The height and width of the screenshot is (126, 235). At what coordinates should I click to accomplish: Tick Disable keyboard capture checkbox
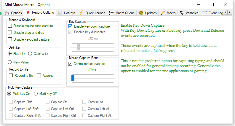point(10,39)
